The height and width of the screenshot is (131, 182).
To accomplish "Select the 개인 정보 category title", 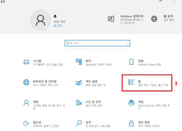I will 144,122.
